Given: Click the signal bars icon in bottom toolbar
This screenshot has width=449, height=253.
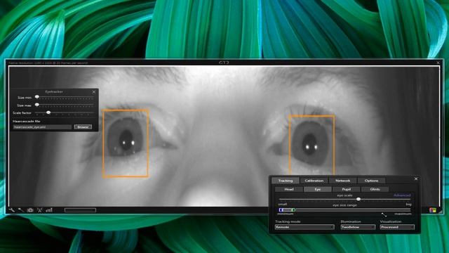Looking at the screenshot, I should [x=49, y=210].
